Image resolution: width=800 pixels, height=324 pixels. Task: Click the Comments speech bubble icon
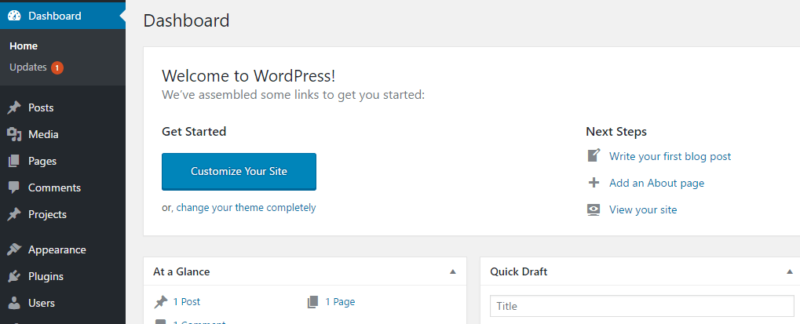[x=14, y=187]
